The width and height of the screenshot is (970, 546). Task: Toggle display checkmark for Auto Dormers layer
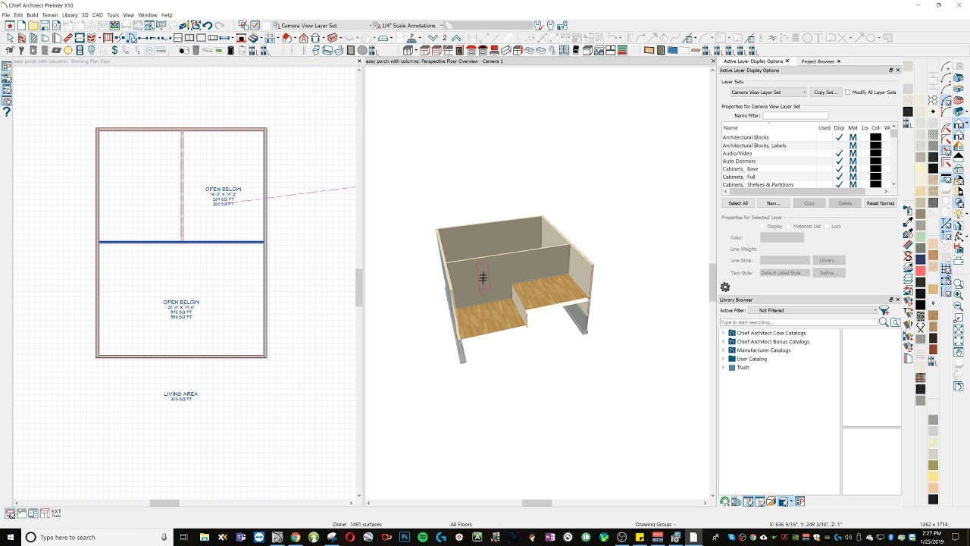tap(839, 161)
